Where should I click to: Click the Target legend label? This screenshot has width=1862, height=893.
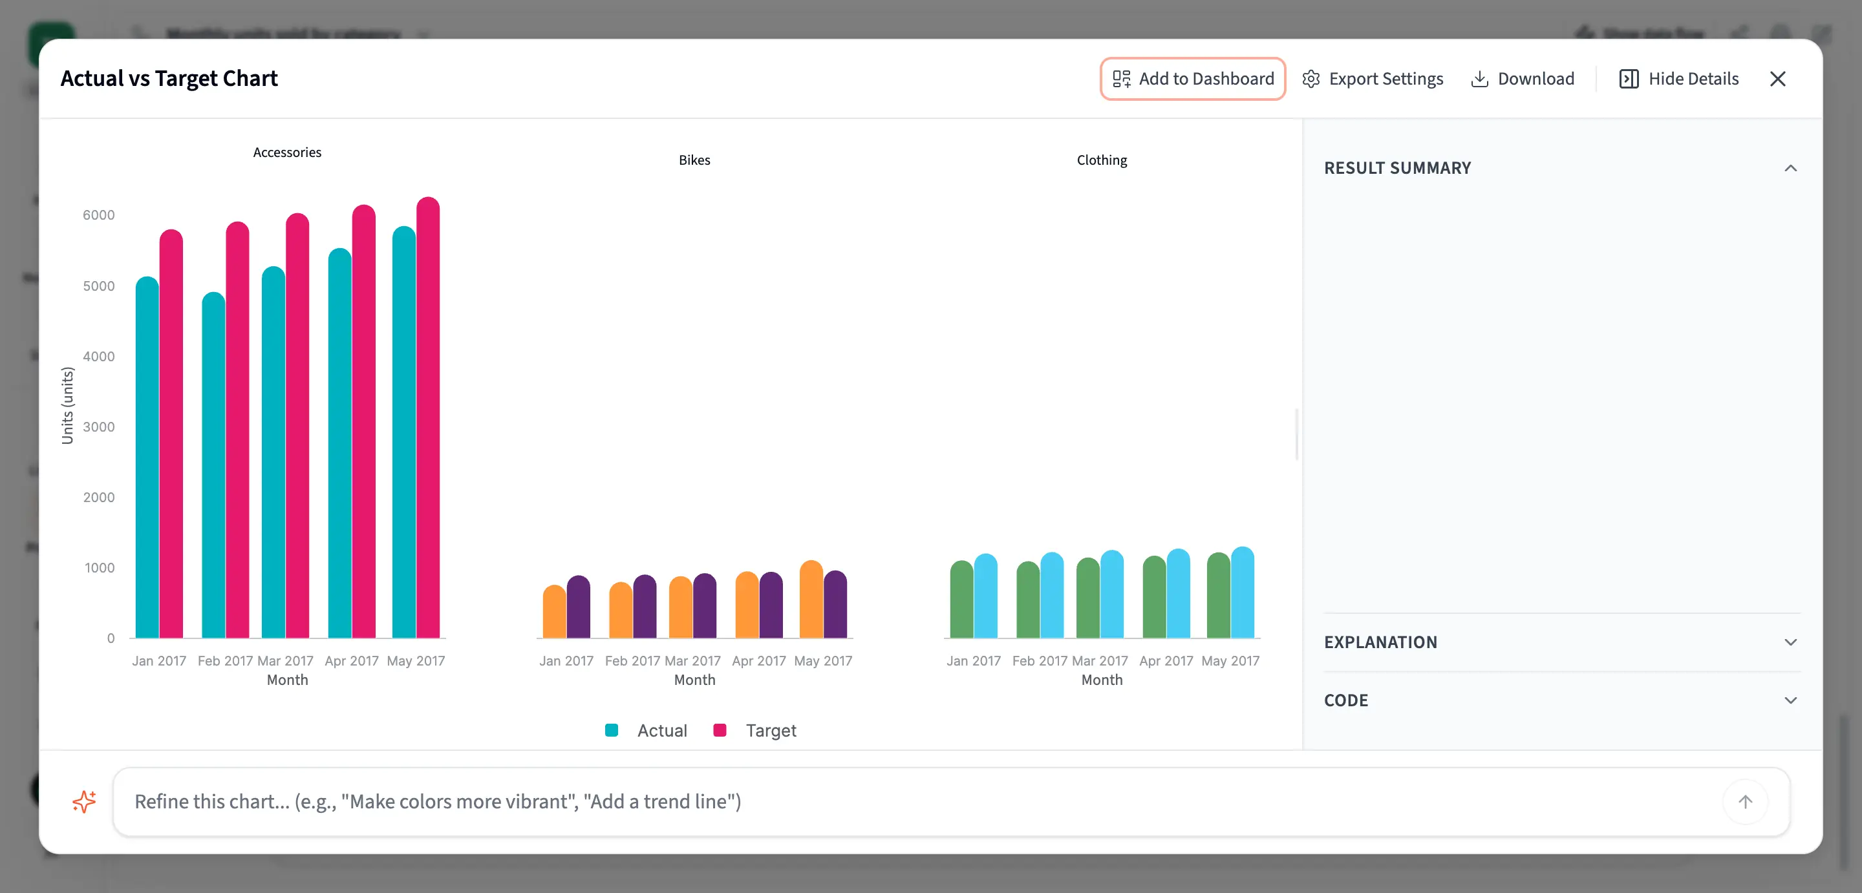(771, 730)
